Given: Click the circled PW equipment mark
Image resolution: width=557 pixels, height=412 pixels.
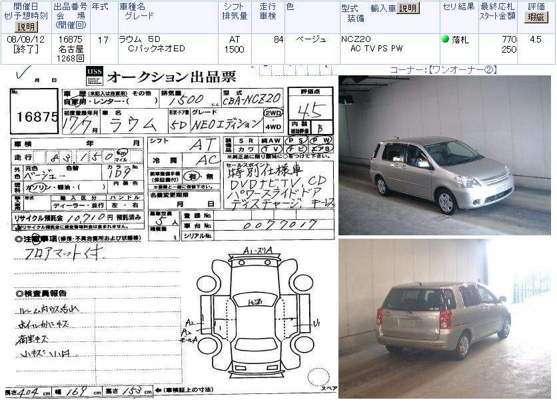Looking at the screenshot, I should [320, 141].
